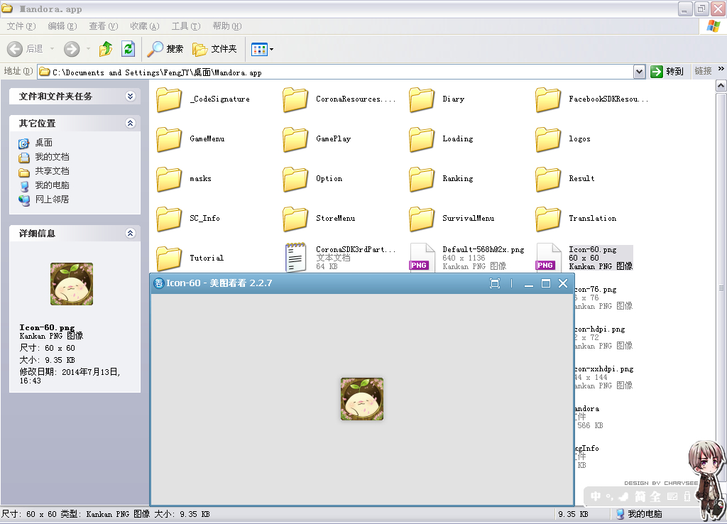
Task: Select the Tutorial folder
Action: tap(190, 258)
